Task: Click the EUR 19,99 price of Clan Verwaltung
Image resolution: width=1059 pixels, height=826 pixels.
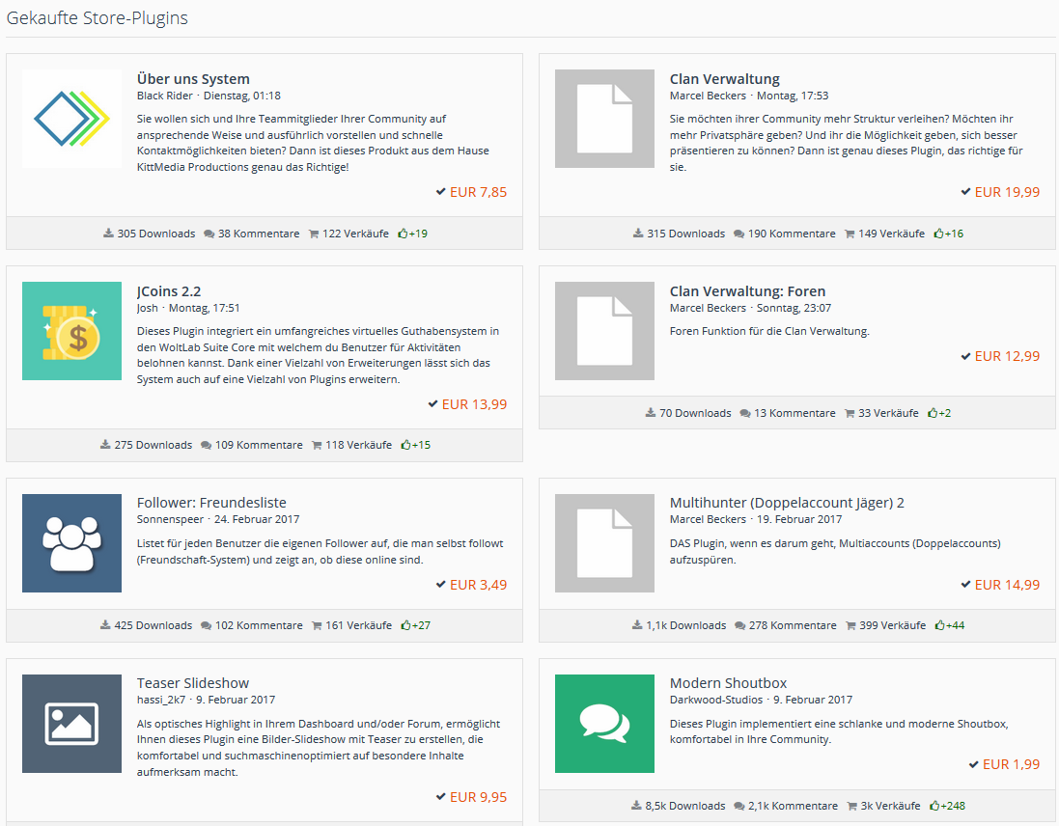Action: [1007, 192]
